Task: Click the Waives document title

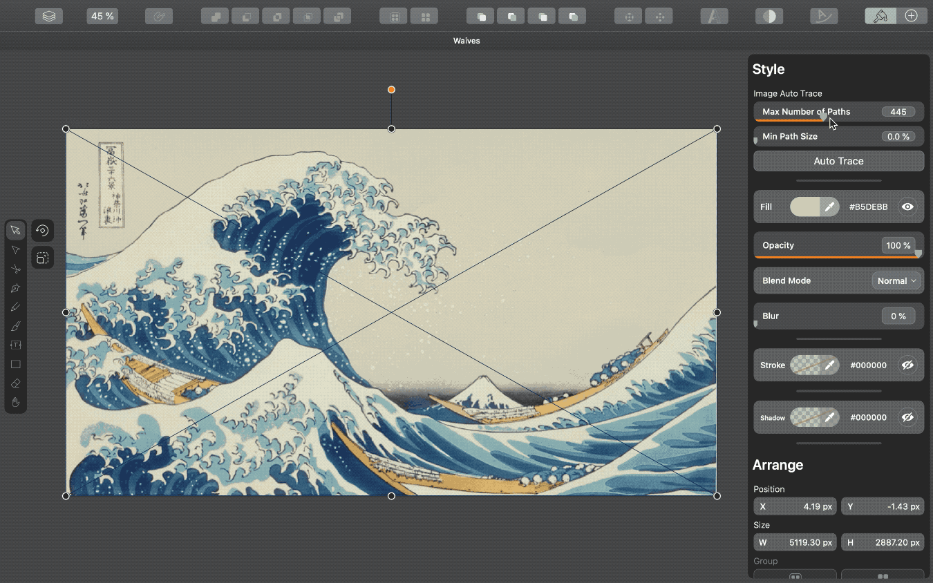Action: pos(466,41)
